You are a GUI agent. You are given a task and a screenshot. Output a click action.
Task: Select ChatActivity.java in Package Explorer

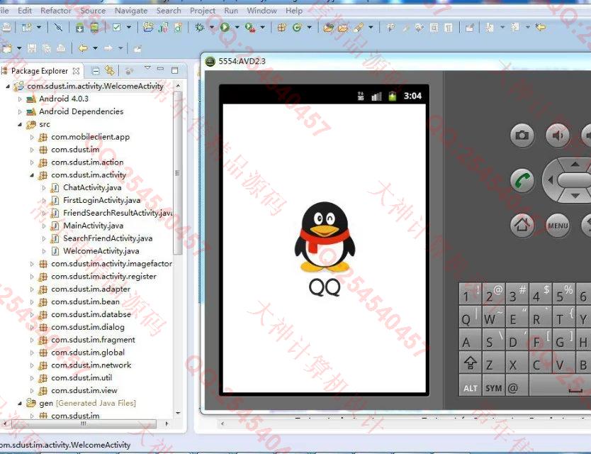(x=92, y=187)
